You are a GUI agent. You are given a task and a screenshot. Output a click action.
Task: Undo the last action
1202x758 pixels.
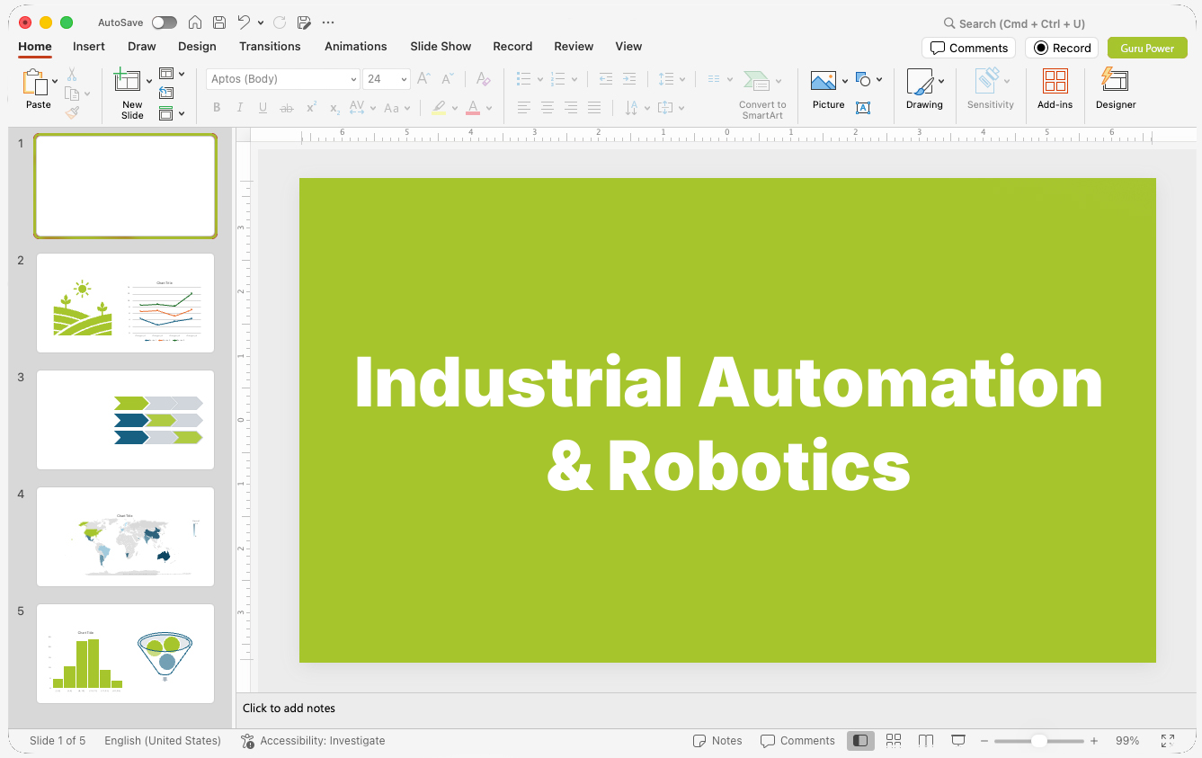(x=244, y=22)
